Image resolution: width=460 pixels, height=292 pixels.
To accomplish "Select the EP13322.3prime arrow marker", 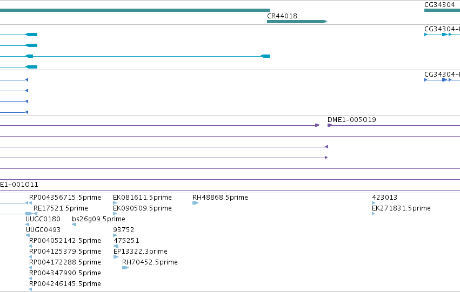I will coord(116,257).
